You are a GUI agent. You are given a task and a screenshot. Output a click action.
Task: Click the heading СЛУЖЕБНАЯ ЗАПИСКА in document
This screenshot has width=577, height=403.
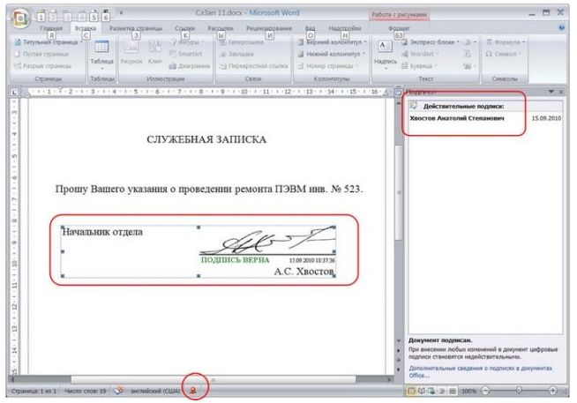click(206, 139)
